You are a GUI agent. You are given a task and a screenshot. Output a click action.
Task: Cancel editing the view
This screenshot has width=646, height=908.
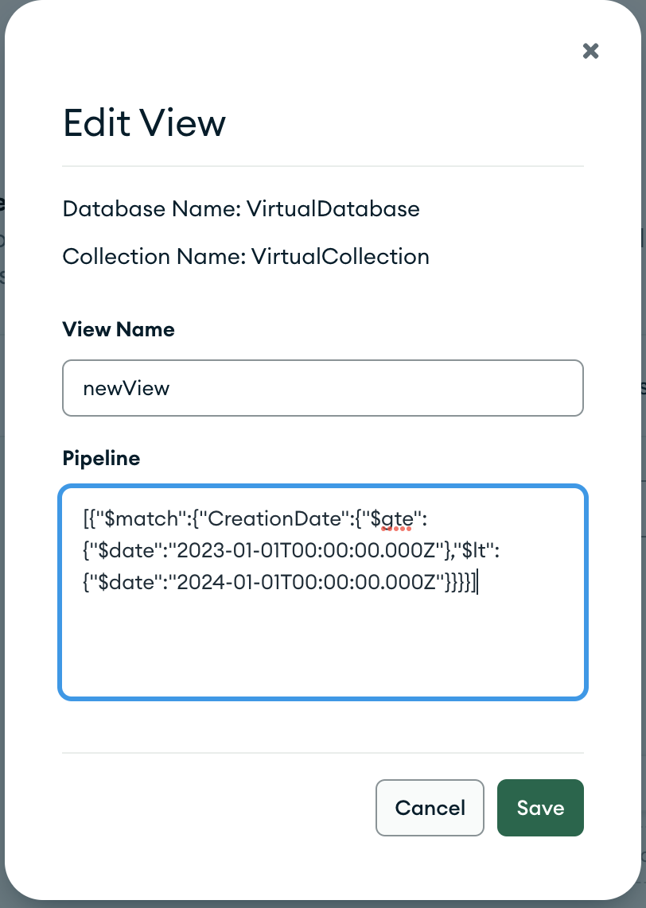coord(430,808)
